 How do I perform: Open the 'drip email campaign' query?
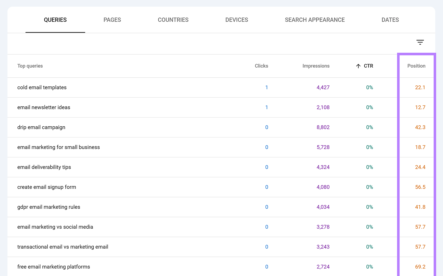pos(41,127)
